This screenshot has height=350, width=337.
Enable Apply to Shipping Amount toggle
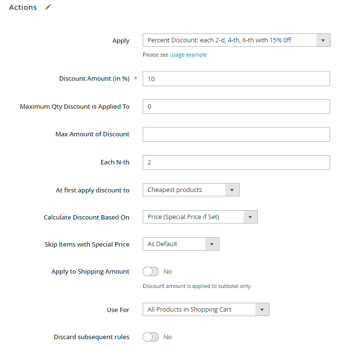[x=151, y=272]
